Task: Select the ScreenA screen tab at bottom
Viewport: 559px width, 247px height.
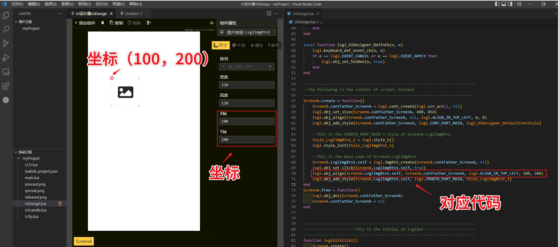Action: point(84,241)
